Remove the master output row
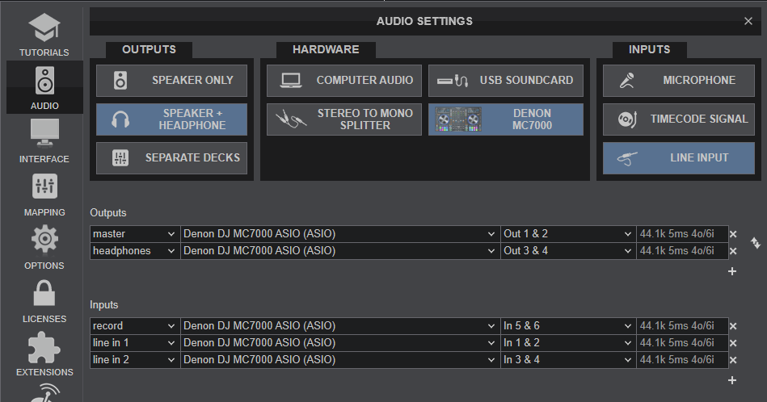The height and width of the screenshot is (402, 767). (733, 234)
